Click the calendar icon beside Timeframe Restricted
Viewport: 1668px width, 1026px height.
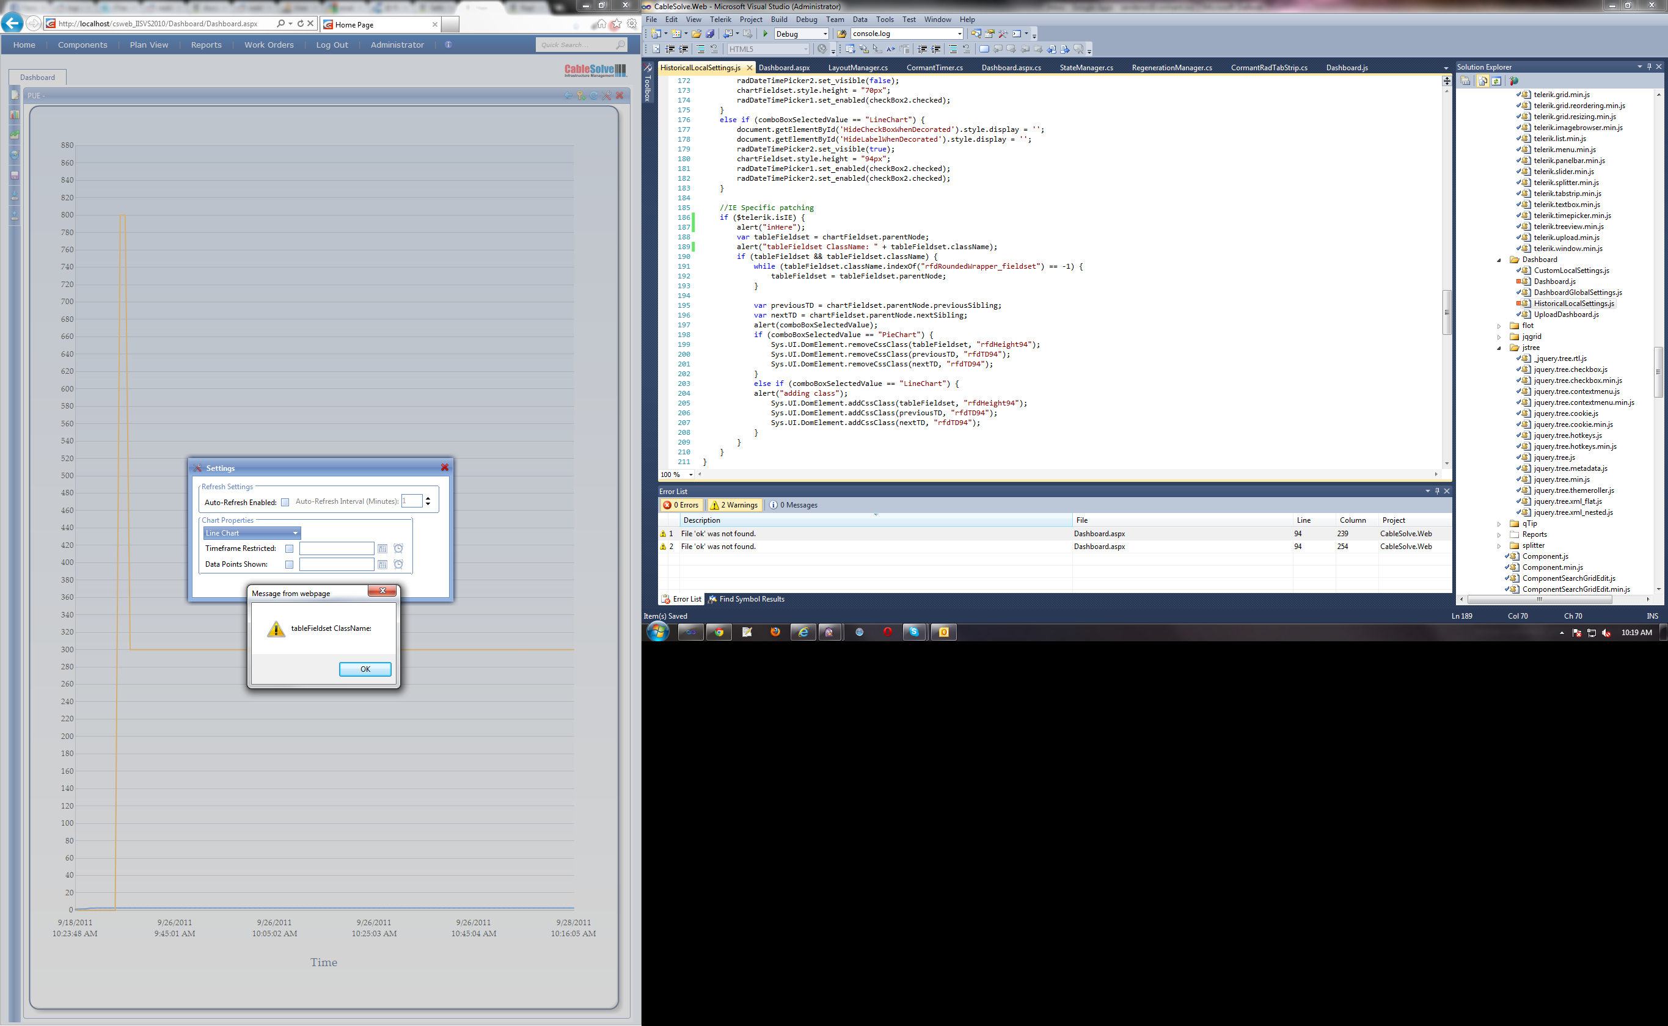[x=382, y=548]
